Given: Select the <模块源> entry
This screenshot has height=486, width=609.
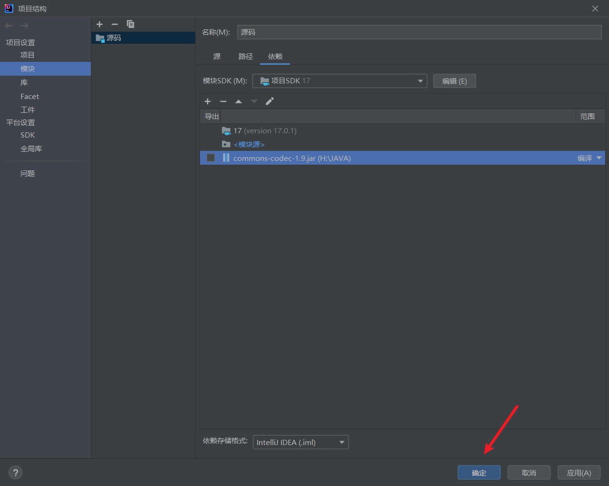Looking at the screenshot, I should 250,144.
